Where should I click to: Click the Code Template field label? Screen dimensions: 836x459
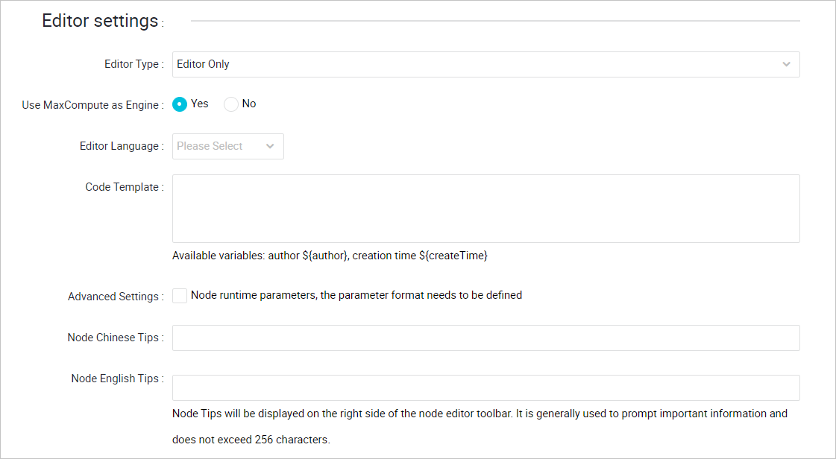click(124, 186)
